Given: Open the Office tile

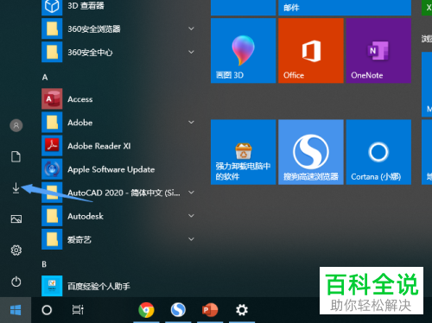Looking at the screenshot, I should (x=311, y=51).
